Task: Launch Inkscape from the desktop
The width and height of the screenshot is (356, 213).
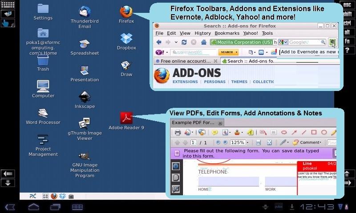Action: 85,98
